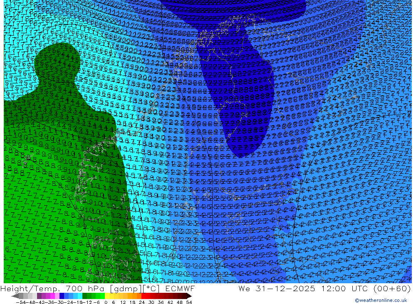
Task: Pick the bright red legend swatch above 24
Action: pos(144,296)
